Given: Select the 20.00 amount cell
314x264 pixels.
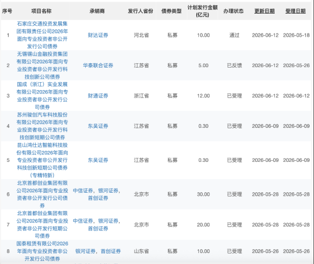Looking at the screenshot, I should click(x=203, y=225).
